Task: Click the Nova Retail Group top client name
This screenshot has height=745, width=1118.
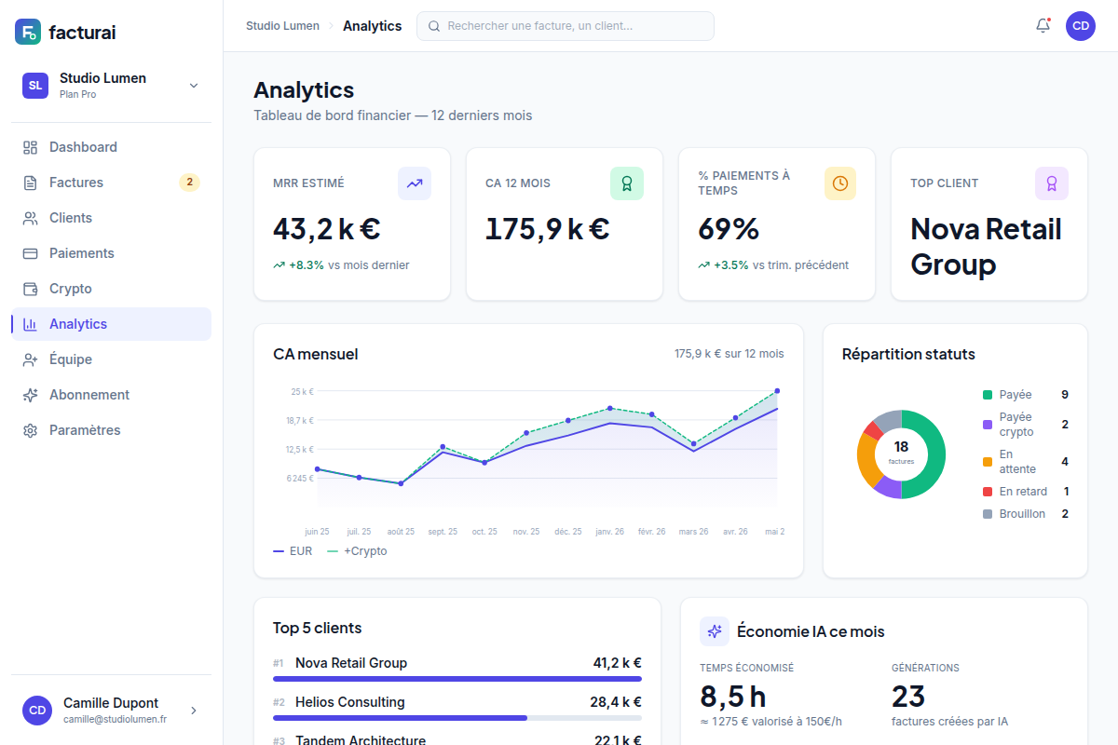Action: click(986, 247)
